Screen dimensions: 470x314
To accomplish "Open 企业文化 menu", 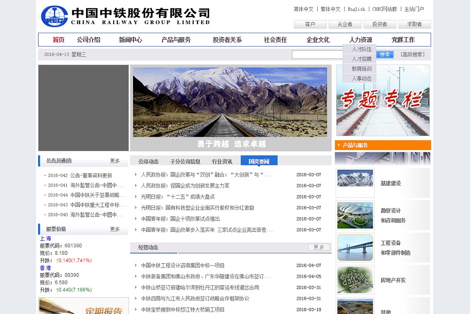I will pyautogui.click(x=318, y=39).
